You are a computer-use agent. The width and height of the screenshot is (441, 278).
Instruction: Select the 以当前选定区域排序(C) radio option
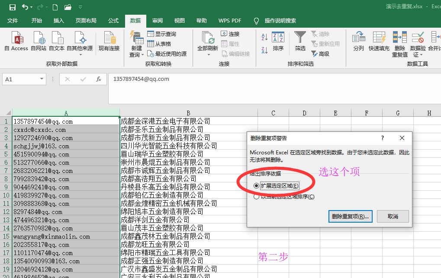pyautogui.click(x=284, y=197)
